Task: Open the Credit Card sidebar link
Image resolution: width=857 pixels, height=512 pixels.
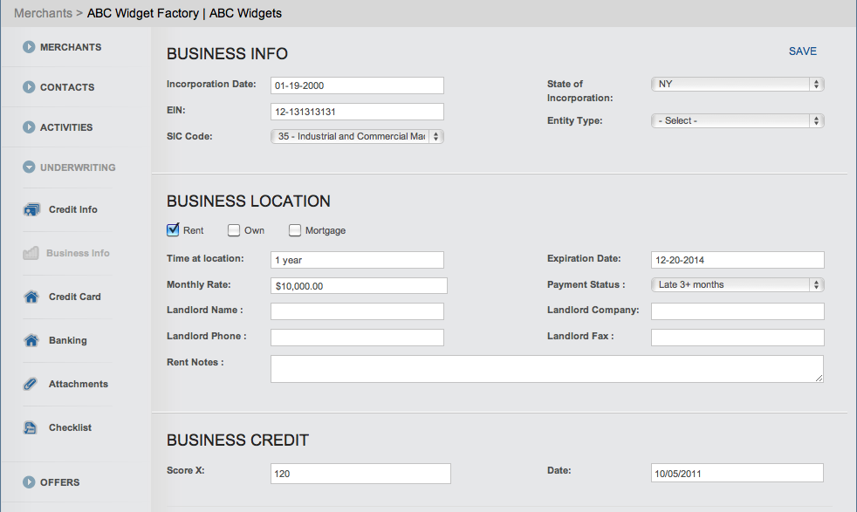Action: click(x=75, y=297)
